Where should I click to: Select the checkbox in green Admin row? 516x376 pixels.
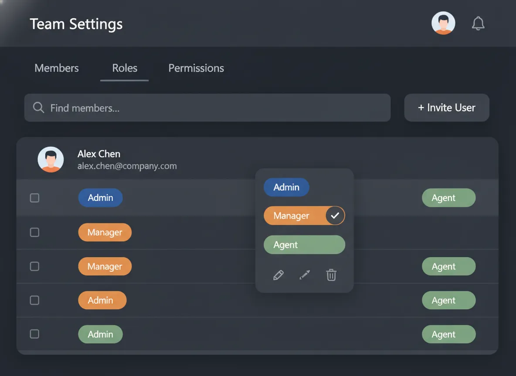coord(34,334)
